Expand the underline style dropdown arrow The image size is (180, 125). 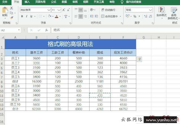click(35, 17)
